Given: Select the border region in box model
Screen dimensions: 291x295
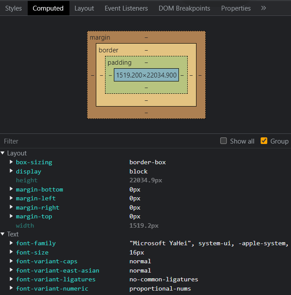Looking at the screenshot, I should tap(108, 50).
